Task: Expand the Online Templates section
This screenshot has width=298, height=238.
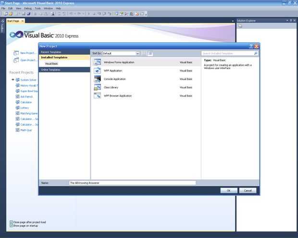Action: point(64,70)
